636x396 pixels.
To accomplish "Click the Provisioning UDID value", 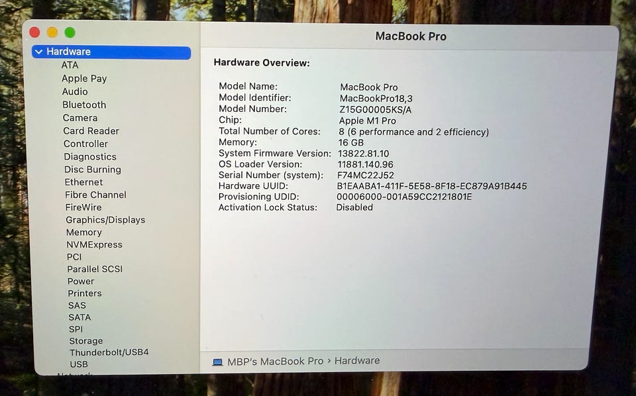I will [x=404, y=197].
